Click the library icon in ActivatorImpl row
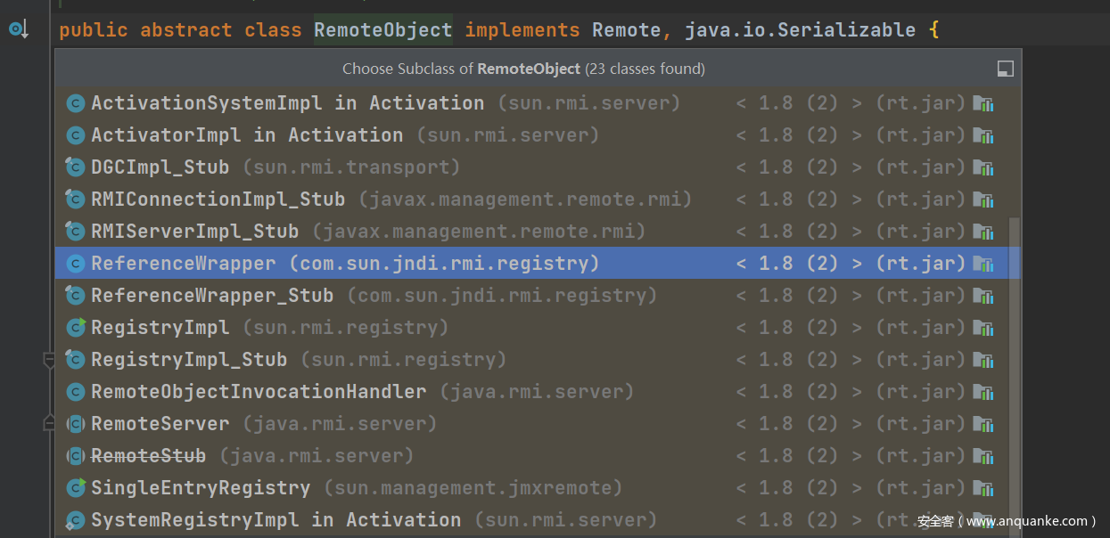The height and width of the screenshot is (538, 1110). [x=983, y=135]
